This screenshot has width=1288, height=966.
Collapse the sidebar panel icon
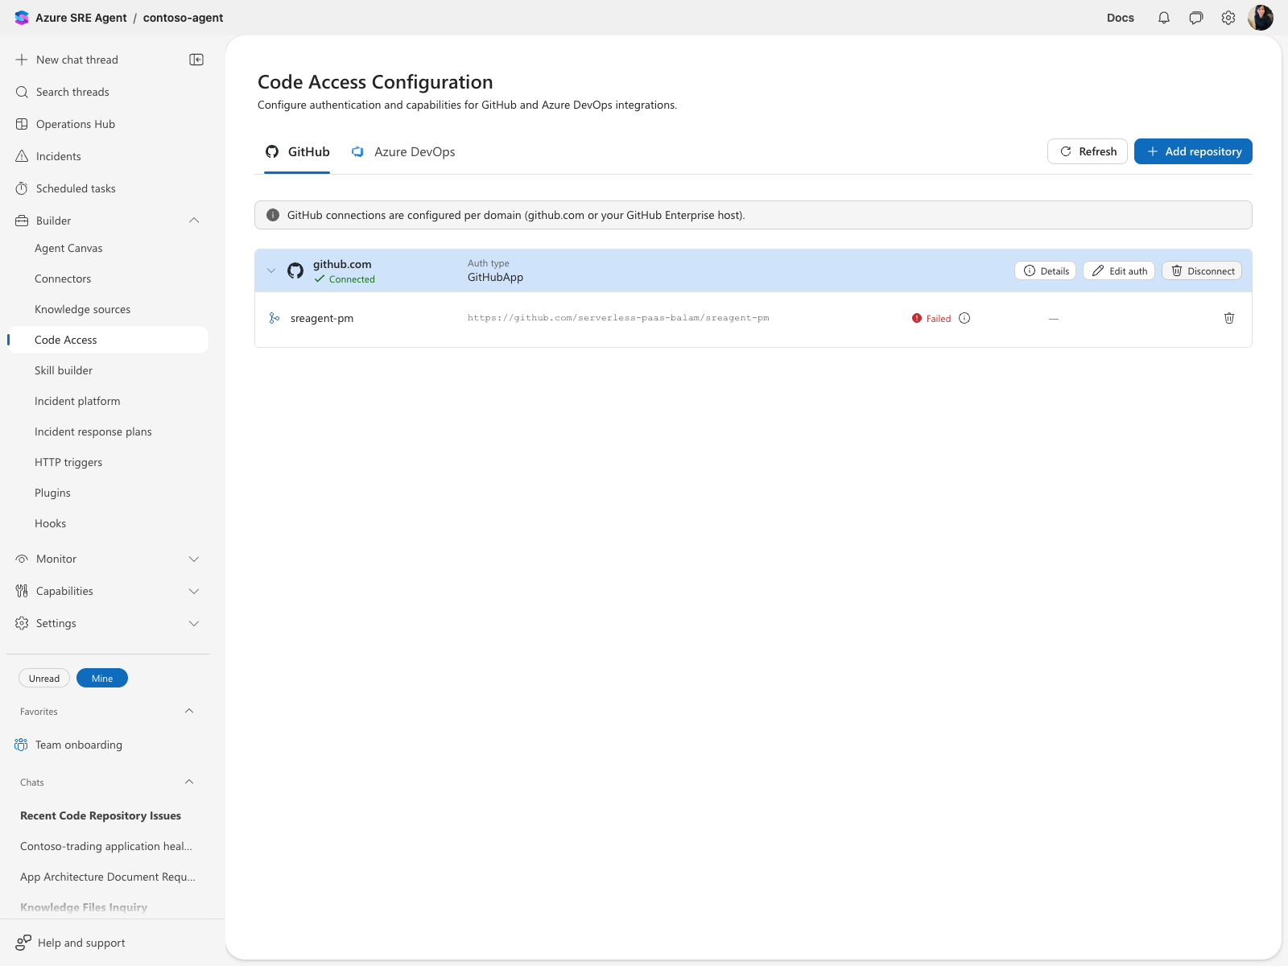pyautogui.click(x=196, y=60)
